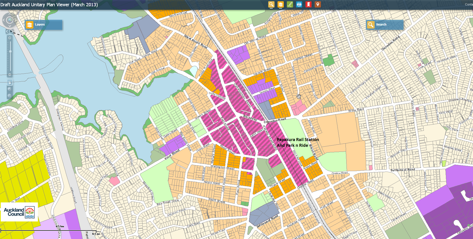Screen dimensions: 473x239
Task: Activate the hand pan tool
Action: [10, 82]
